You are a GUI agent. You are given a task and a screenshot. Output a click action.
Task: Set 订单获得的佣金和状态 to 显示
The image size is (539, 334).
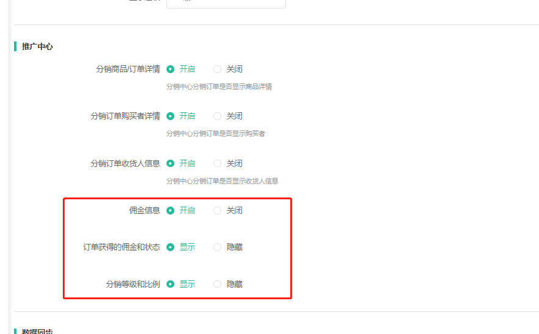coord(171,247)
